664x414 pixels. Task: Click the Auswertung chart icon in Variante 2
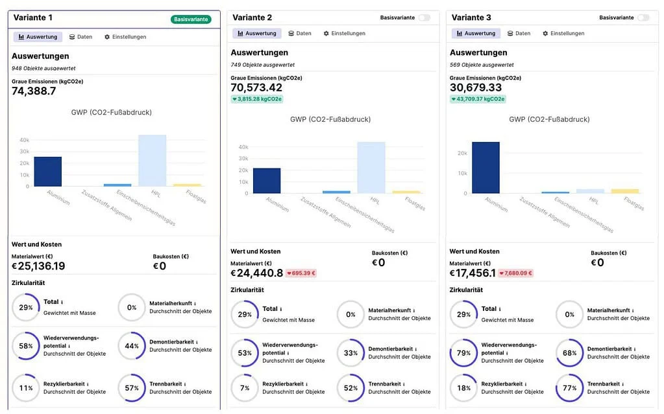tap(240, 34)
